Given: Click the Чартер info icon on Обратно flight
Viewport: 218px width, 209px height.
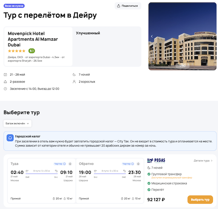Looking at the screenshot, I should [x=133, y=164].
